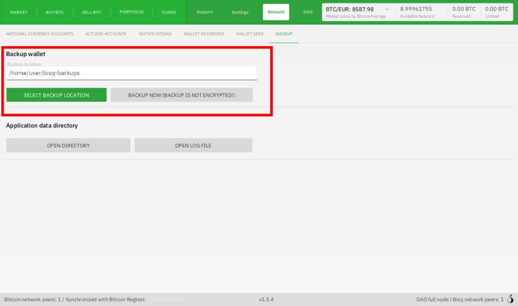
Task: Switch to Altcoin Accounts tab
Action: pyautogui.click(x=106, y=34)
